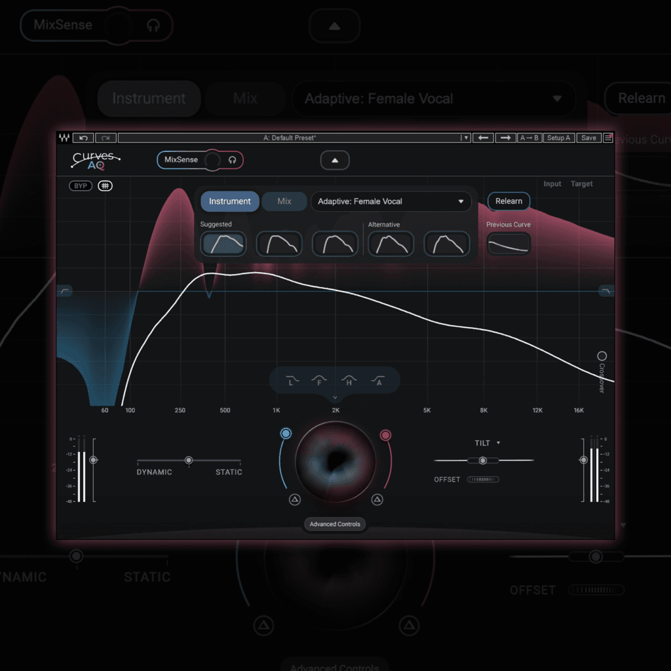Select the background Mix tab
Screen dimensions: 671x671
245,99
